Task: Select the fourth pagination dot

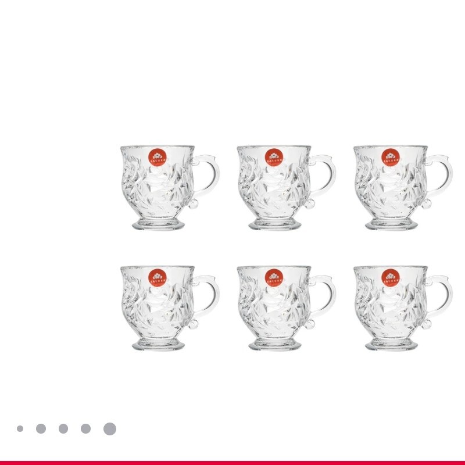Action: pos(85,428)
